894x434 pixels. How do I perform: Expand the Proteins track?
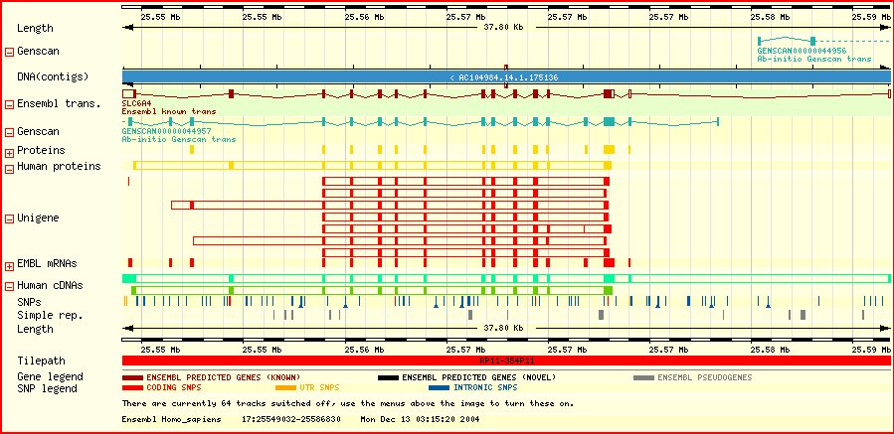[x=10, y=152]
